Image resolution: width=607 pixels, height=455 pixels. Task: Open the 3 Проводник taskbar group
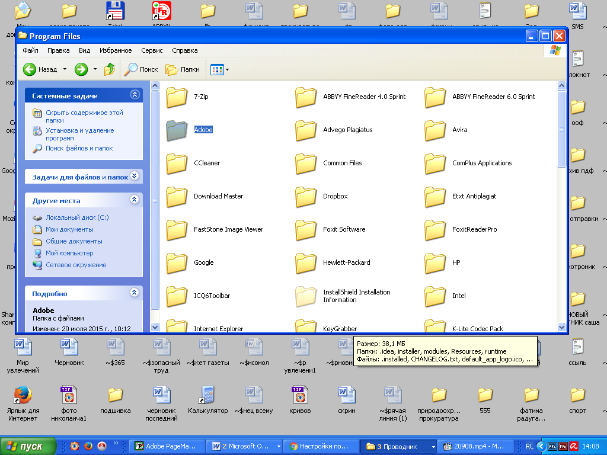click(398, 447)
